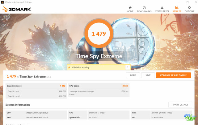Image resolution: width=198 pixels, height=125 pixels.
Task: Click the Home house icon
Action: tap(130, 8)
